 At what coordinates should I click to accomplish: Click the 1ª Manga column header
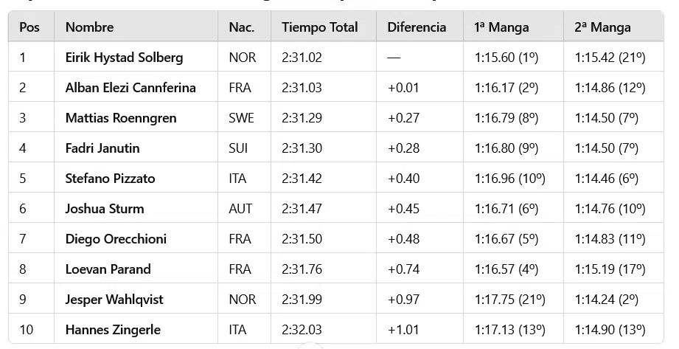pos(501,27)
